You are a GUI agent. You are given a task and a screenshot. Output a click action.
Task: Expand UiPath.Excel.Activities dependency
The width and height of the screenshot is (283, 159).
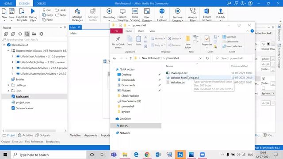13,57
